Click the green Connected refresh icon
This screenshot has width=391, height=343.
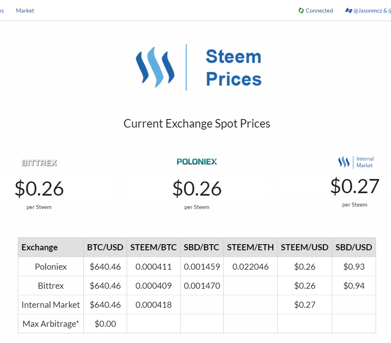point(301,11)
